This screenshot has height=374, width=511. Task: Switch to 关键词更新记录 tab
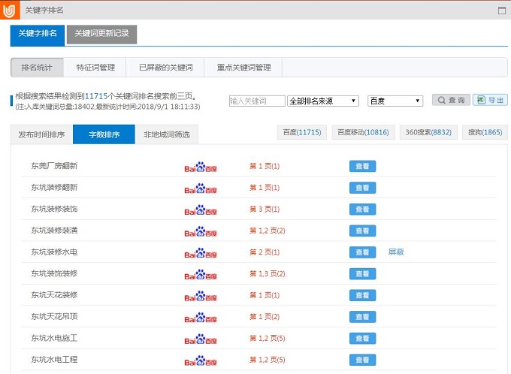click(101, 35)
